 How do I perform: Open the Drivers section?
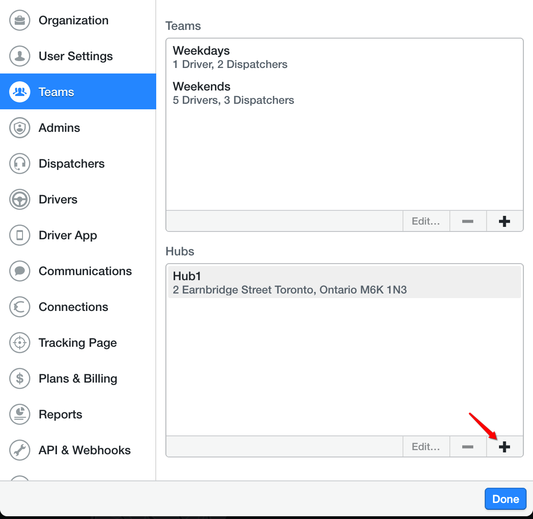click(78, 199)
